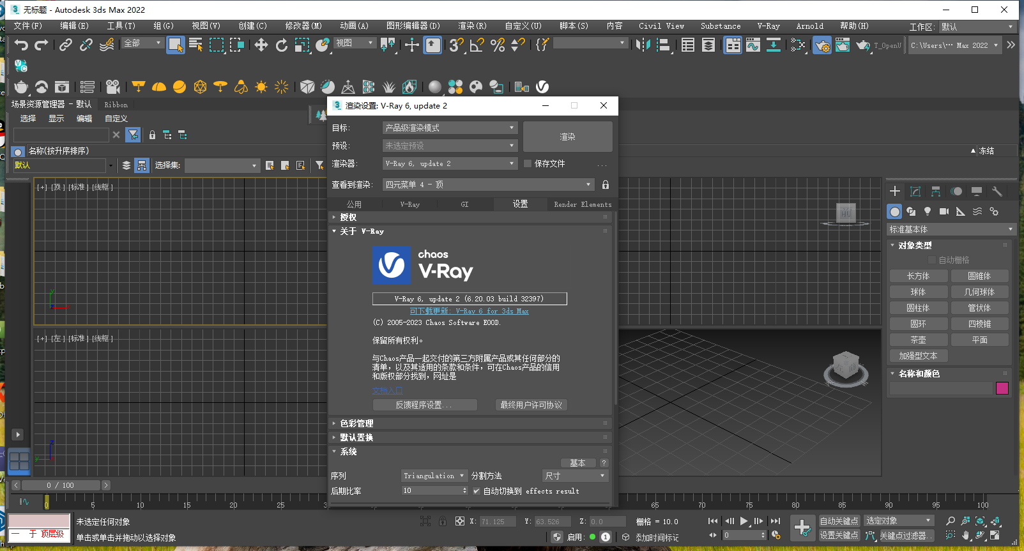Click the large 渲染 button
Image resolution: width=1024 pixels, height=551 pixels.
point(567,137)
